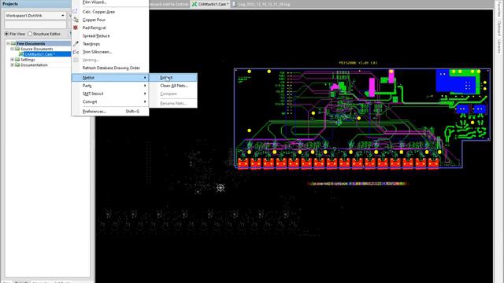
Task: Select Refresh Database Drawing Order
Action: click(110, 68)
